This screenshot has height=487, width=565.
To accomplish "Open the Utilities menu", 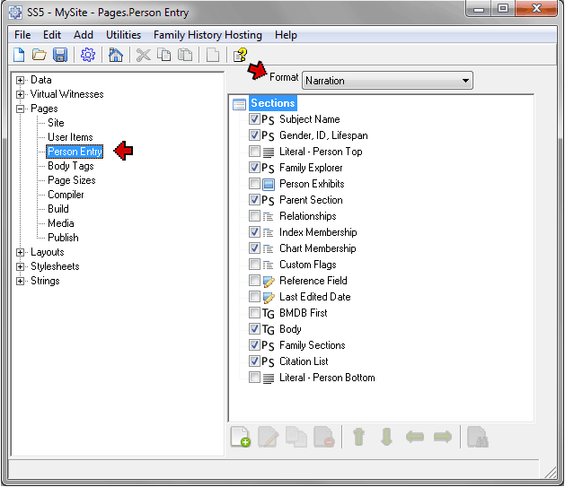I will pos(123,35).
